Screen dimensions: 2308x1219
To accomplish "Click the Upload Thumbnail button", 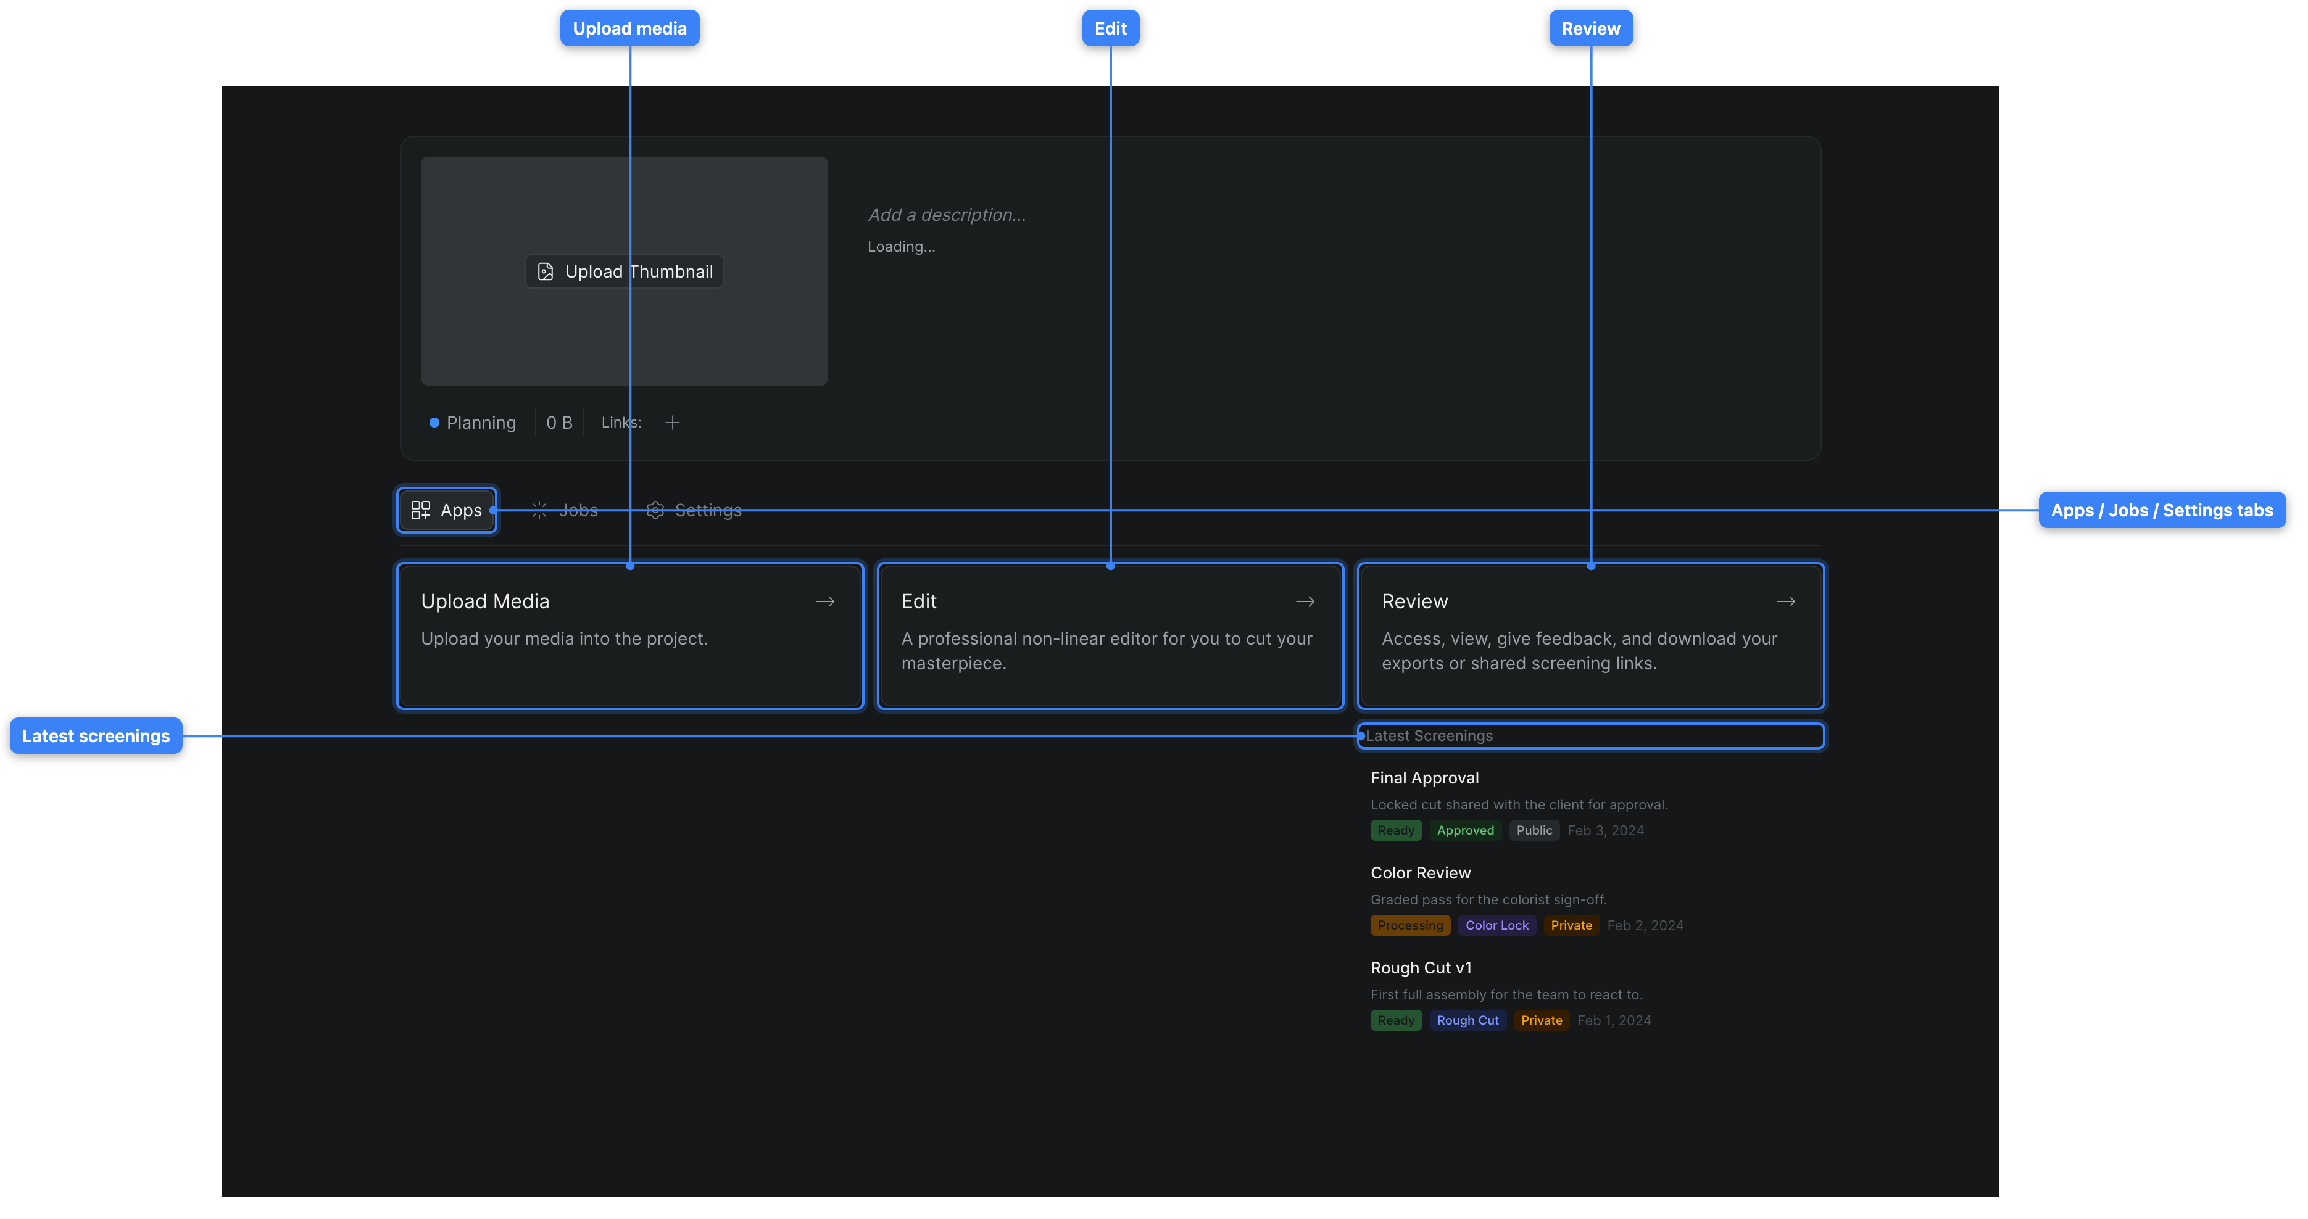I will click(623, 271).
